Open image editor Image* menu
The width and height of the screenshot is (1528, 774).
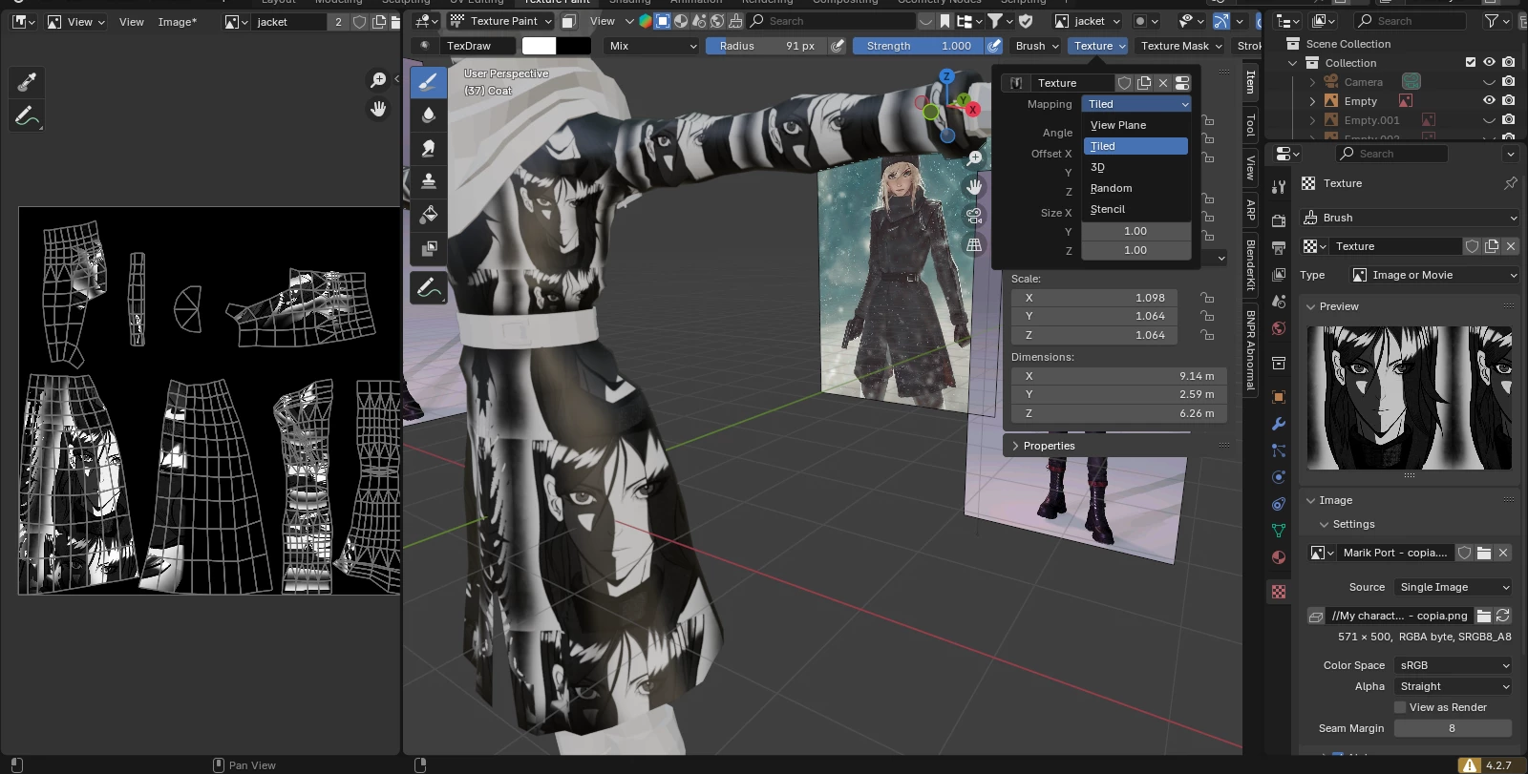point(177,21)
